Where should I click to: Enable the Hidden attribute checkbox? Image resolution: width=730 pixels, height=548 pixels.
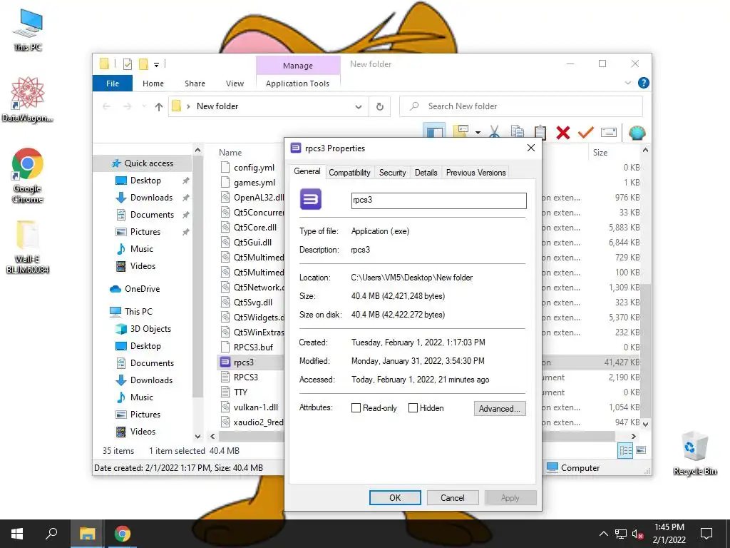[x=413, y=408]
